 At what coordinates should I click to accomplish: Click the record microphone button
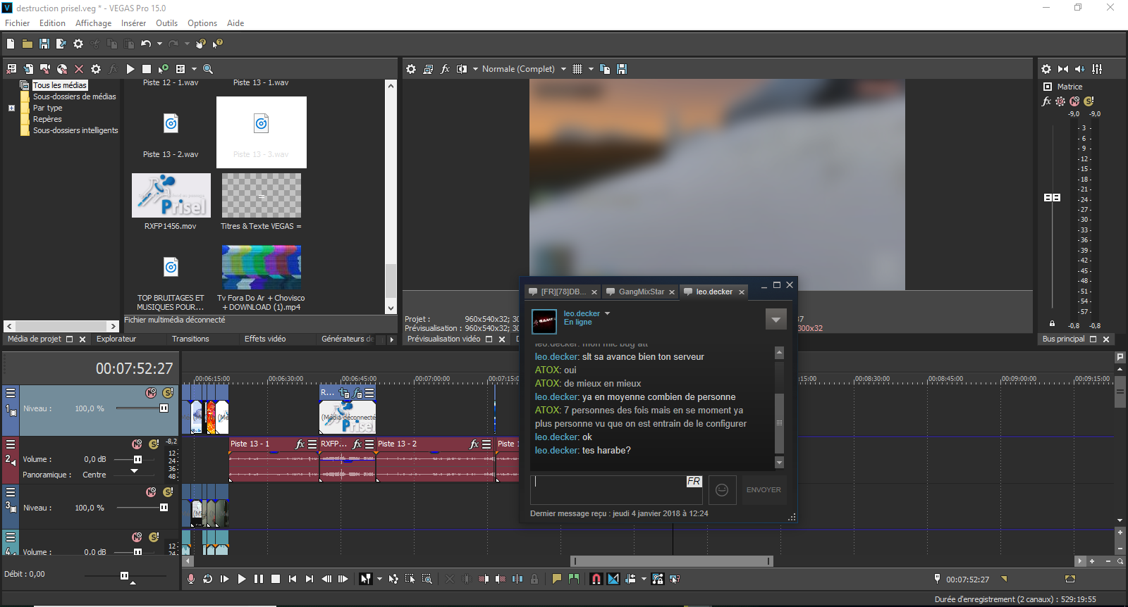190,579
